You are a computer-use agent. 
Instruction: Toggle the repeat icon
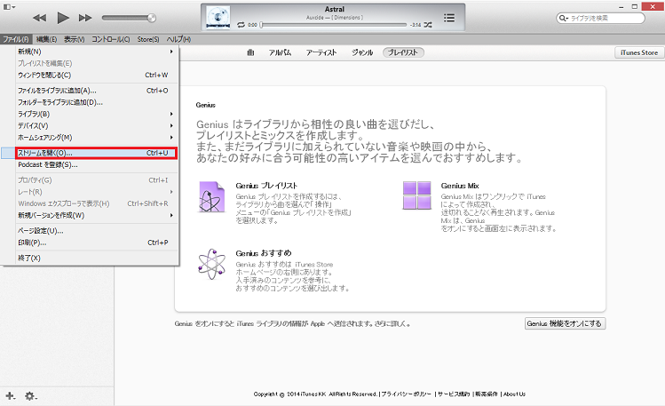241,25
